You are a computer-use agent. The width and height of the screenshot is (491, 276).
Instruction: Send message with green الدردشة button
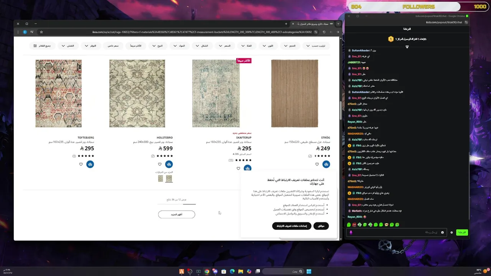tap(462, 232)
